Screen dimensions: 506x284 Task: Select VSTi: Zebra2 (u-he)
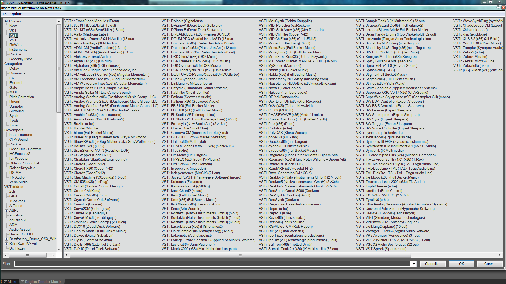coord(469,52)
